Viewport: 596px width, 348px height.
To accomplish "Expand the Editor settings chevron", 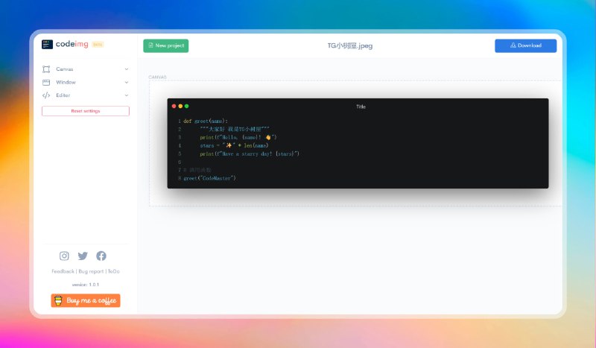I will point(127,95).
